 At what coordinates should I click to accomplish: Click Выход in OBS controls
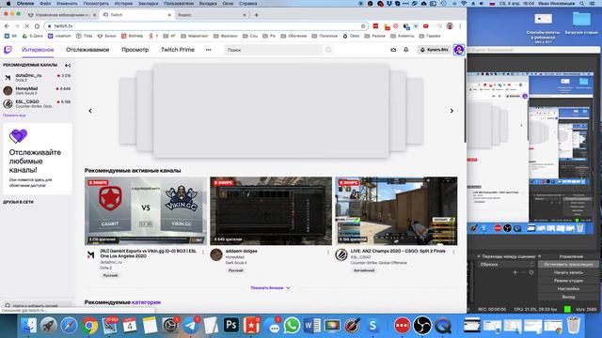tap(568, 297)
